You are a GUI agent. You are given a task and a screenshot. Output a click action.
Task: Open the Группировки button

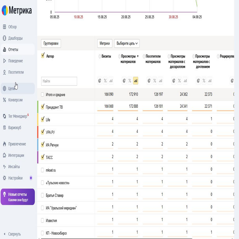51,44
